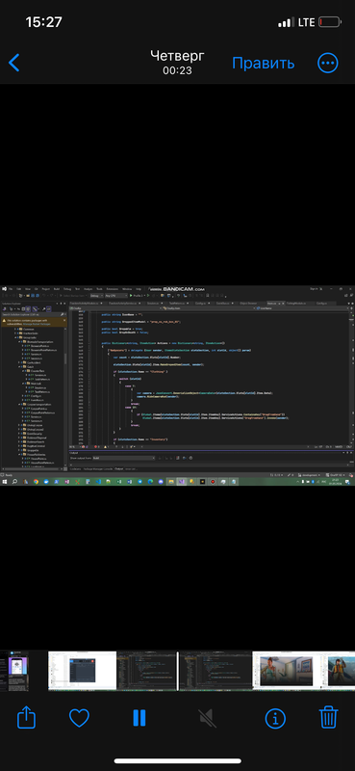Open the Debug configuration dropdown
The height and width of the screenshot is (771, 355).
96,296
